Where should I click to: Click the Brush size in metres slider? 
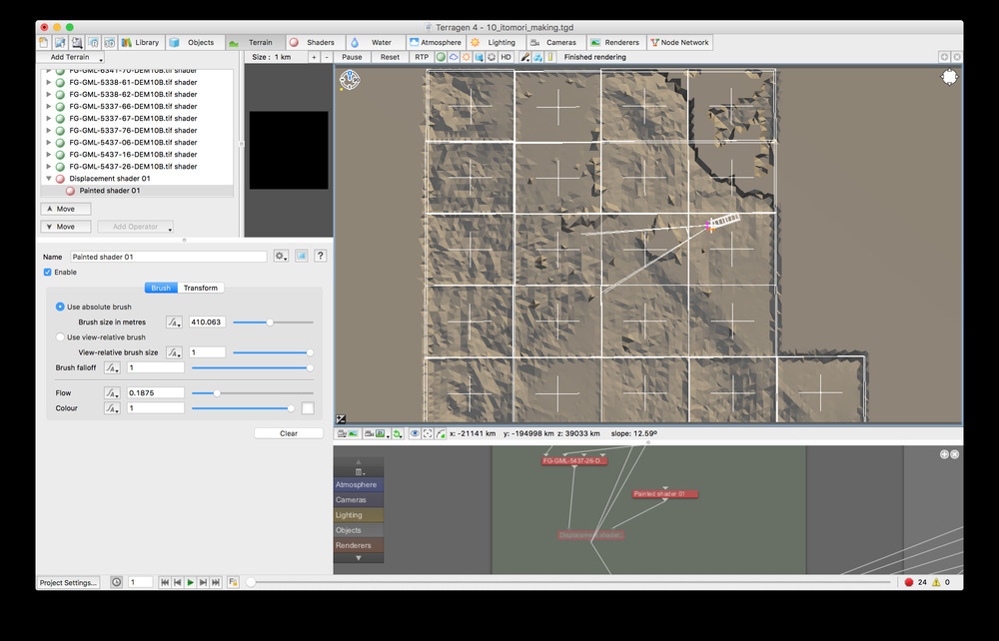pos(274,322)
